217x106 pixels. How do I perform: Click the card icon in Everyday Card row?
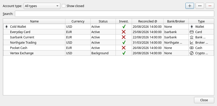(x=192, y=32)
